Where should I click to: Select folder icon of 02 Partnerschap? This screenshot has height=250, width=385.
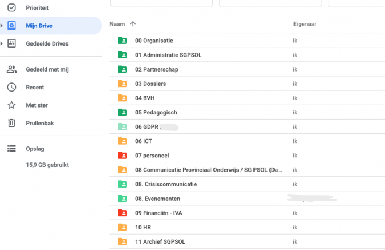click(x=122, y=69)
